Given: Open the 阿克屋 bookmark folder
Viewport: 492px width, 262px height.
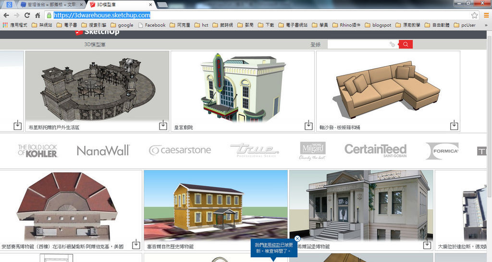Looking at the screenshot, I should (180, 25).
